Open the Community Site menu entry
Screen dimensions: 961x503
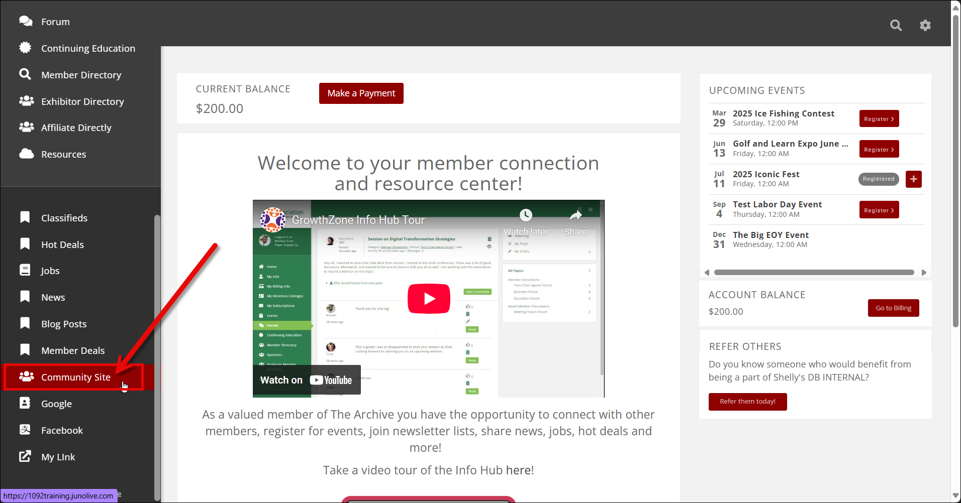point(76,377)
